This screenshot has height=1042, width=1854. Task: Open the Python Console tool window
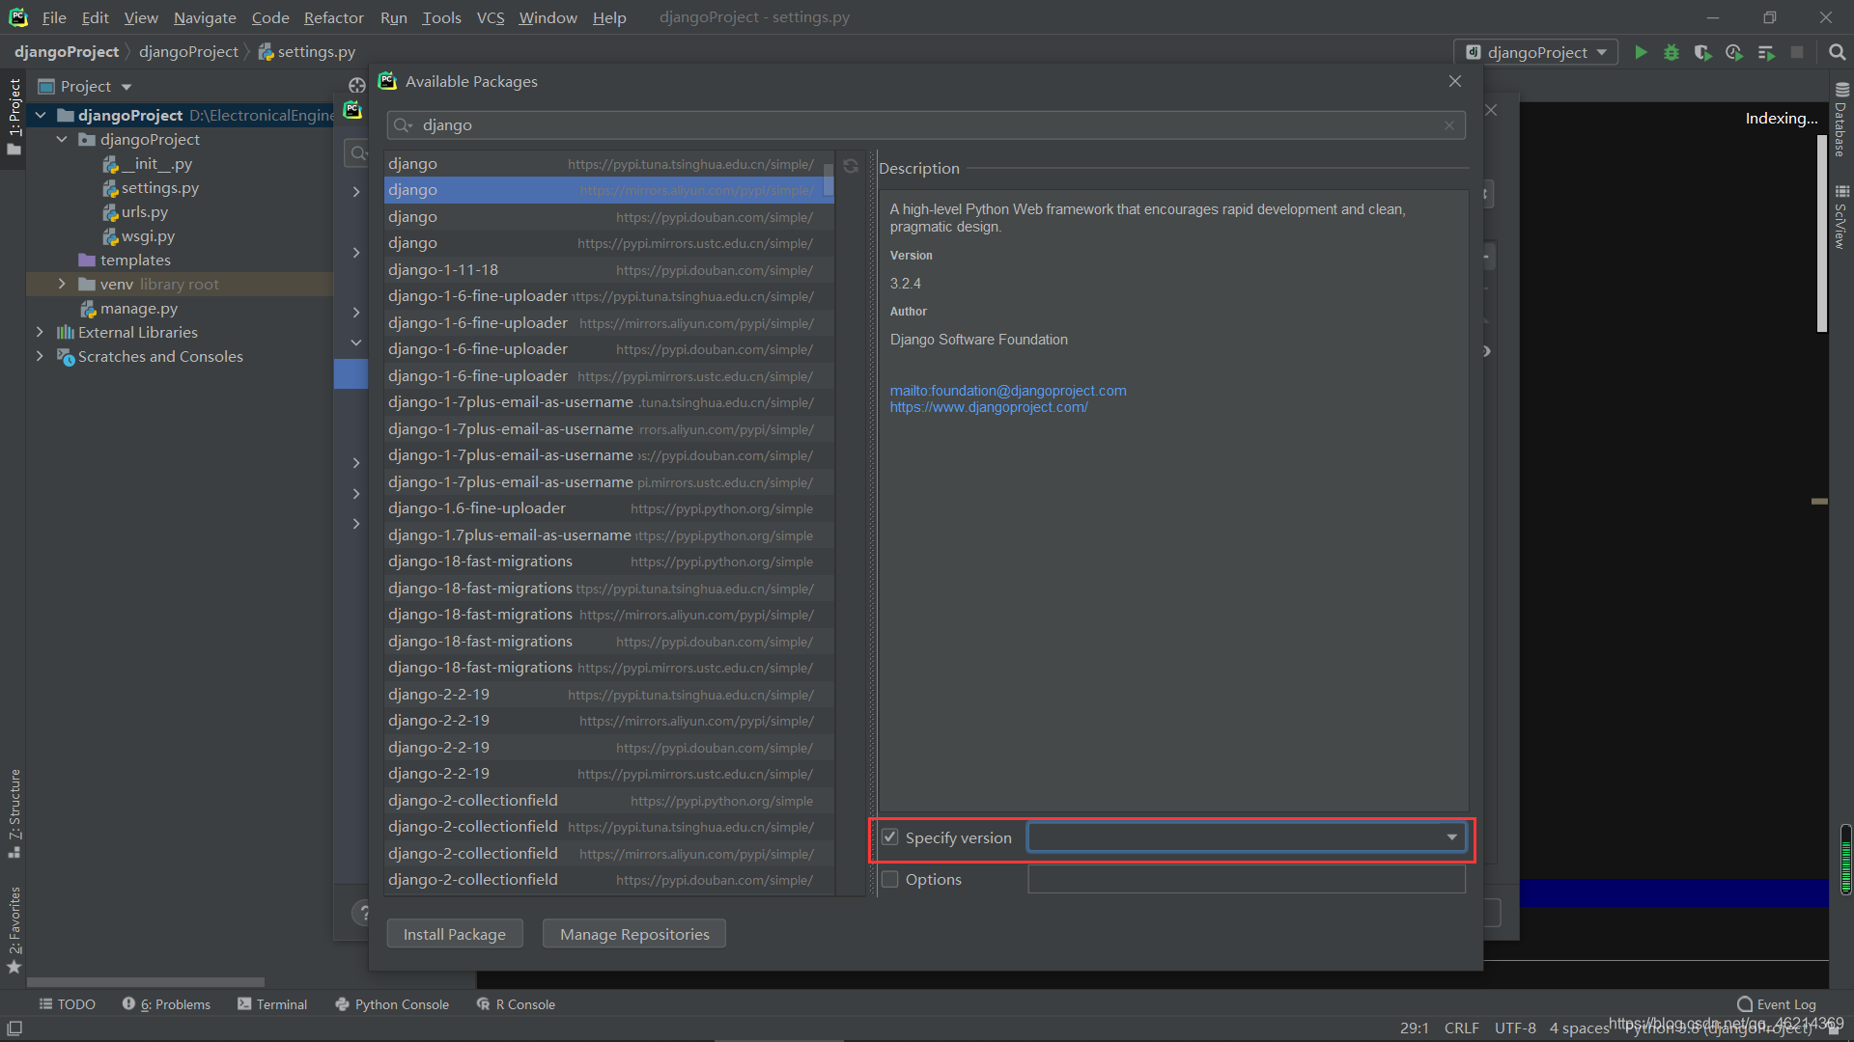click(392, 1004)
